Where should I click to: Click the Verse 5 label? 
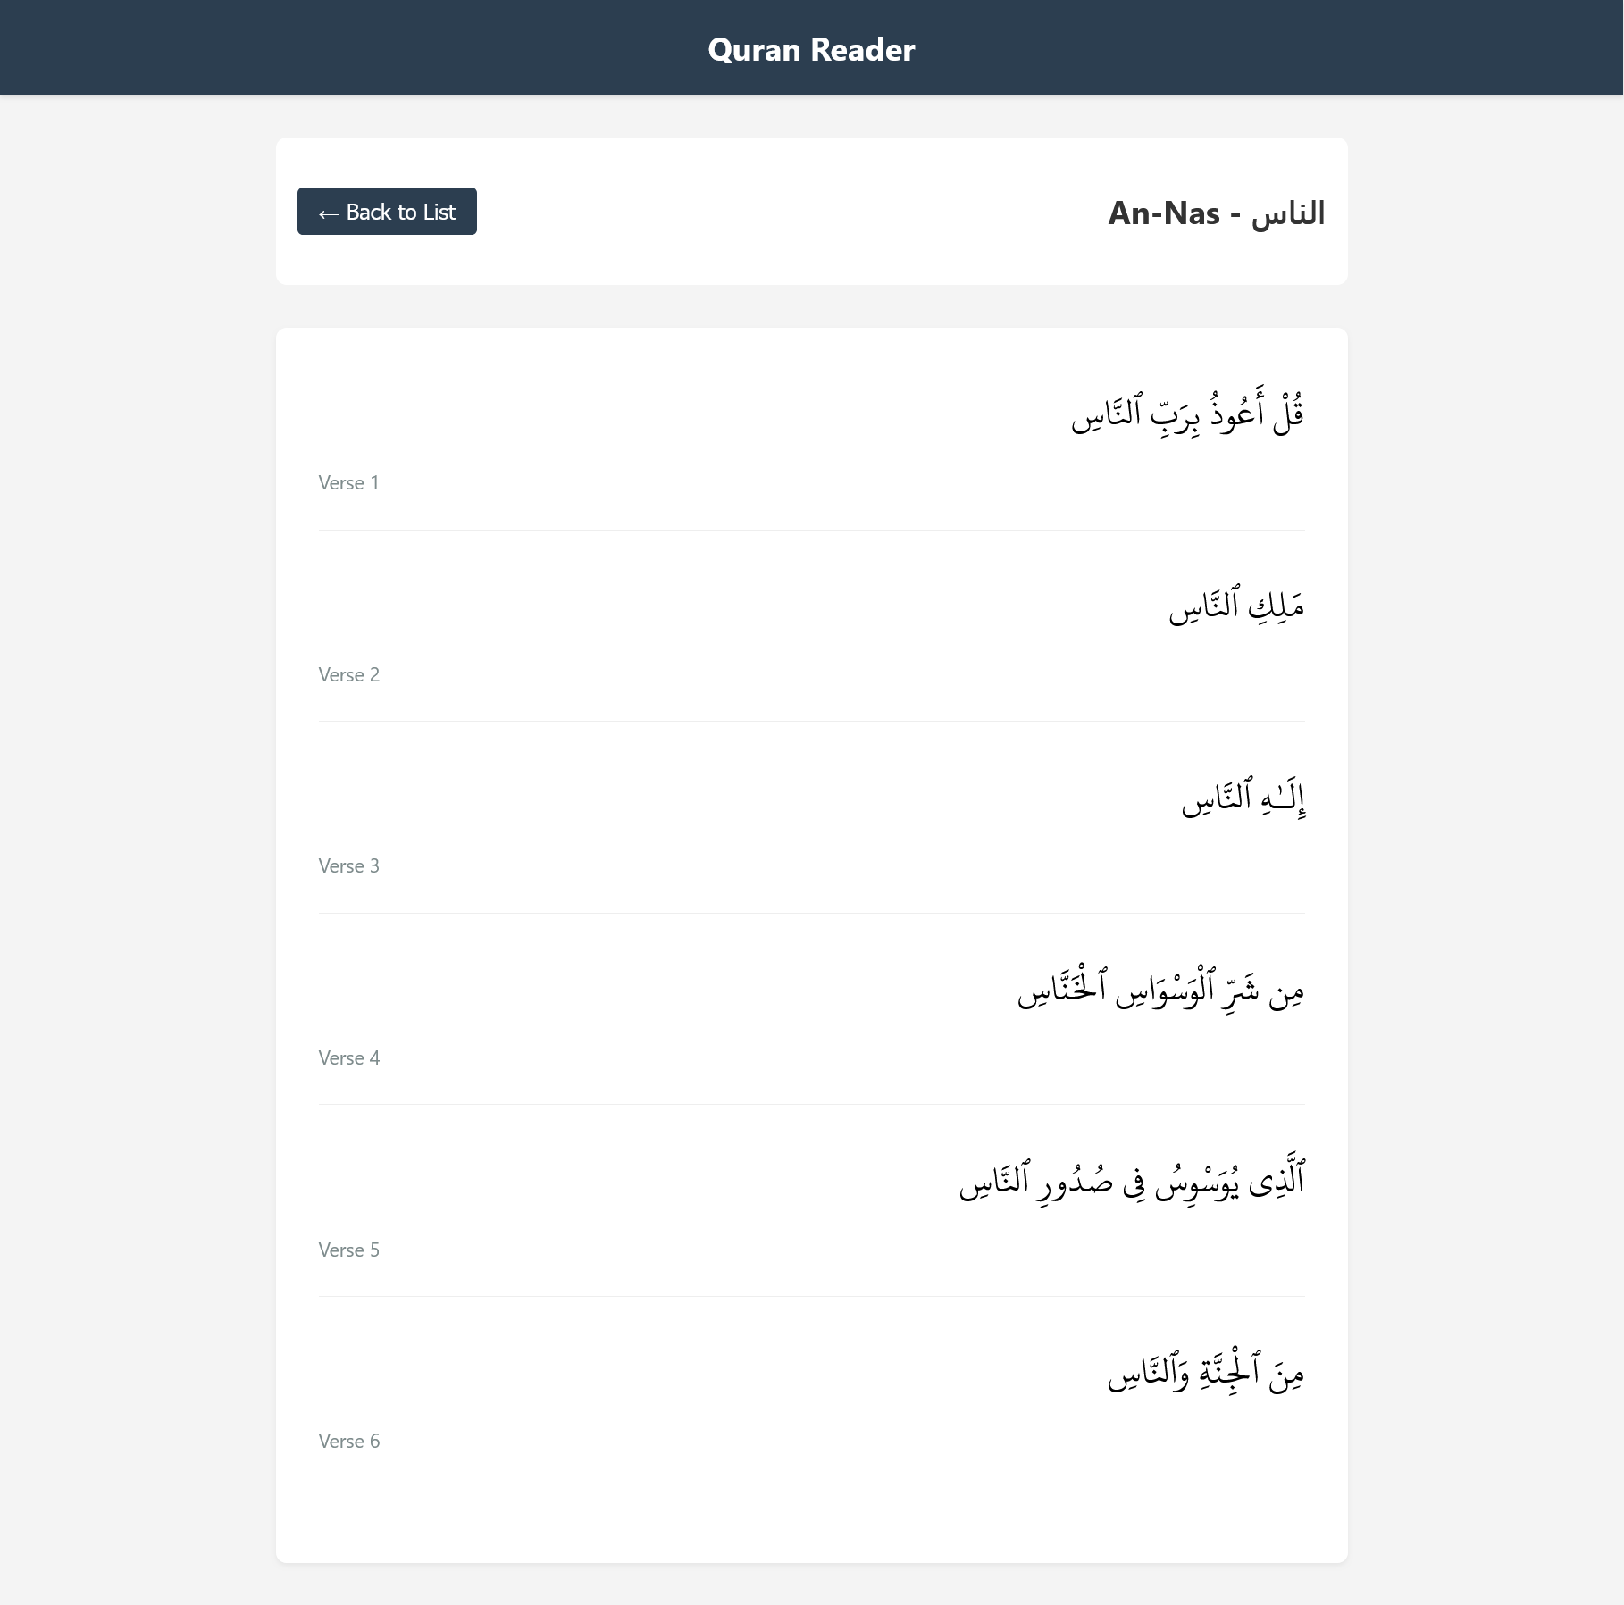click(349, 1250)
